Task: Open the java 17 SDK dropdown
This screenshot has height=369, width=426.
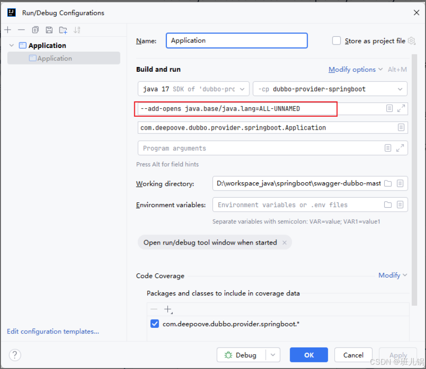Action: pyautogui.click(x=193, y=89)
